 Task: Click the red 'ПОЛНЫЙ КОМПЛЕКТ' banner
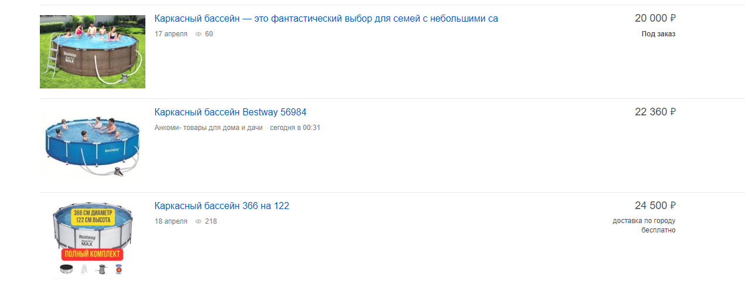tap(92, 255)
